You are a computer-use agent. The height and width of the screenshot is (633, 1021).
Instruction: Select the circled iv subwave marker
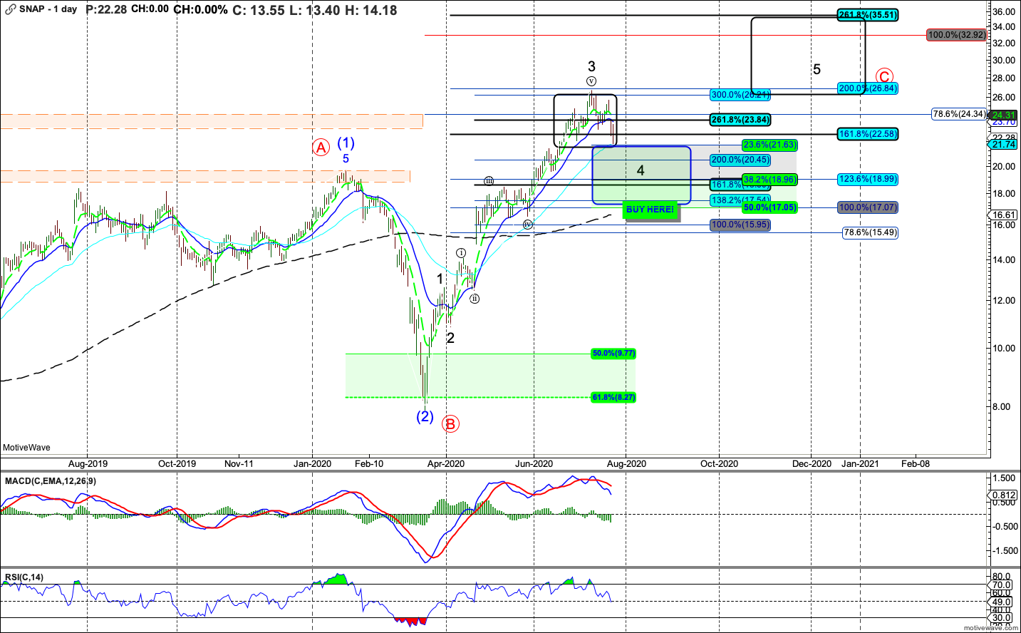pos(527,224)
